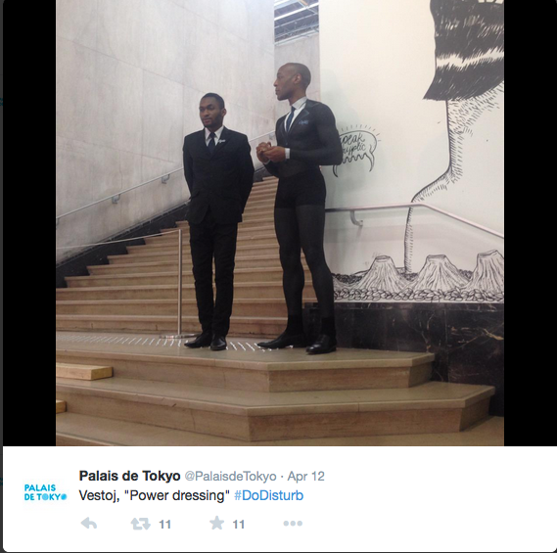Open the more options ellipsis menu
Image resolution: width=557 pixels, height=553 pixels.
pos(293,524)
